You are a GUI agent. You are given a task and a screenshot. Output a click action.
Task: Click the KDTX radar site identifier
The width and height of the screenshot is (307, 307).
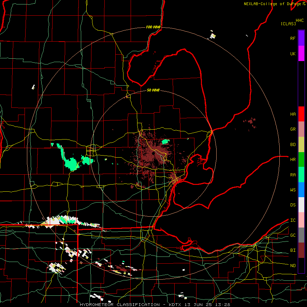coord(175,305)
